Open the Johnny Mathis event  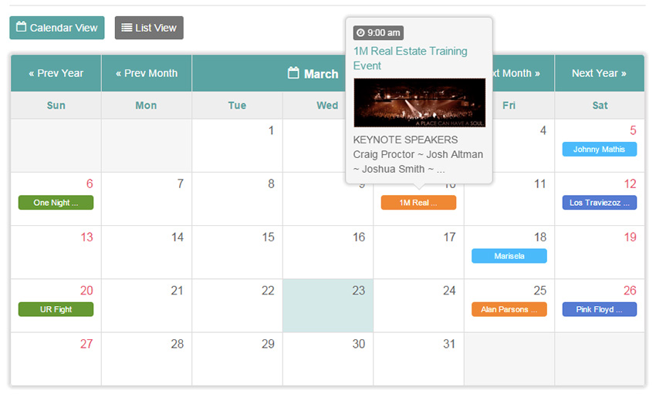[x=600, y=150]
